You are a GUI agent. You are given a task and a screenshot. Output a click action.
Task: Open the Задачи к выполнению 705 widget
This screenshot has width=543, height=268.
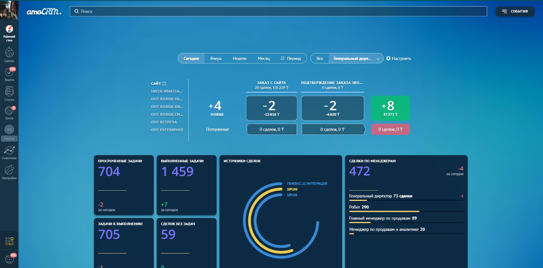point(124,243)
